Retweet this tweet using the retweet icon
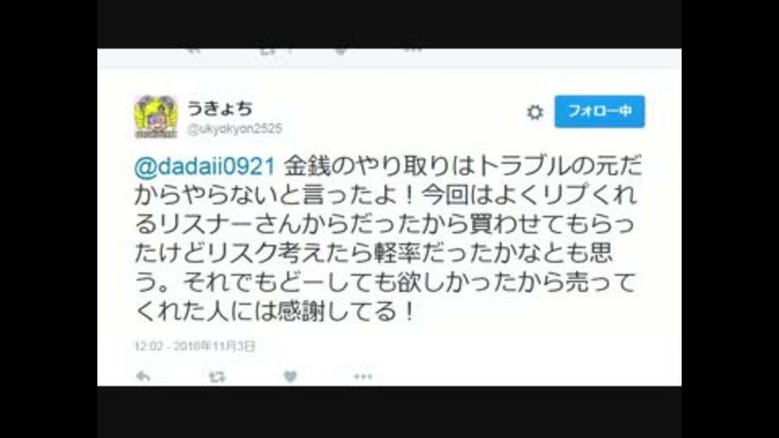Screen dimensions: 779x438 [217, 377]
